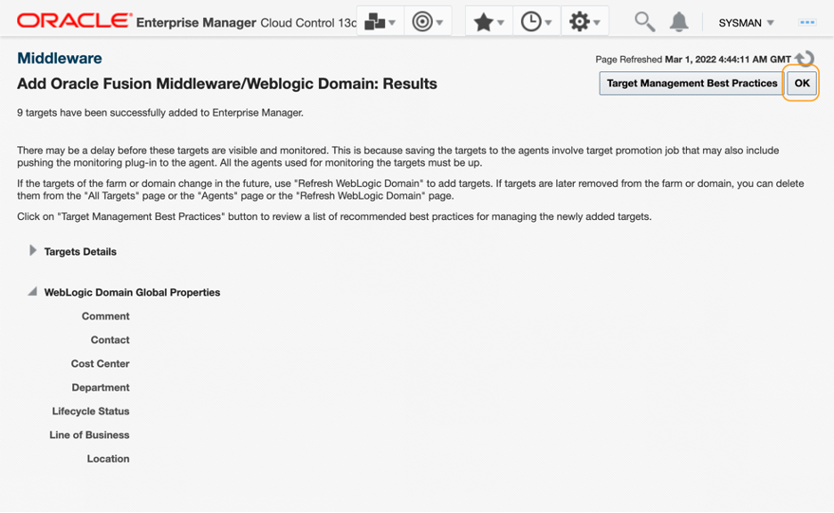Screen dimensions: 834x513
Task: Click the Oracle logo
Action: 74,20
